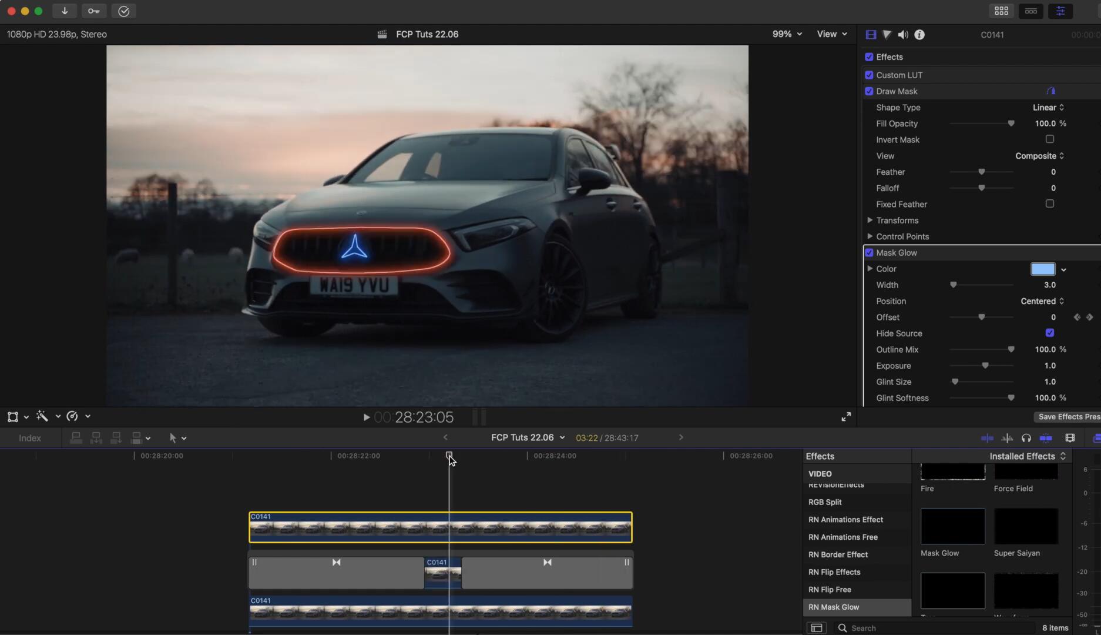The image size is (1101, 635).
Task: Select the Enhancements magic wand tool
Action: 43,416
